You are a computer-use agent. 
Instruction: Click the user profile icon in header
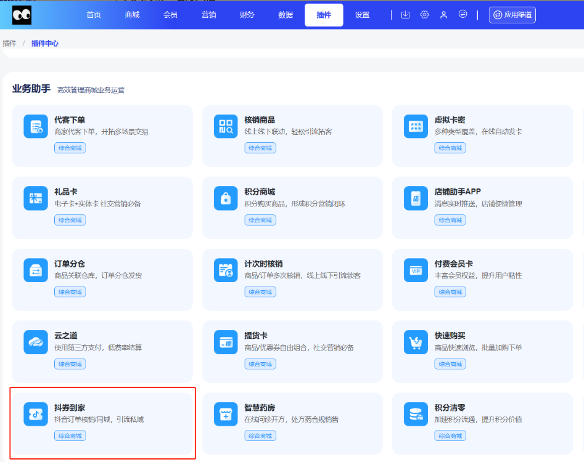coord(443,15)
